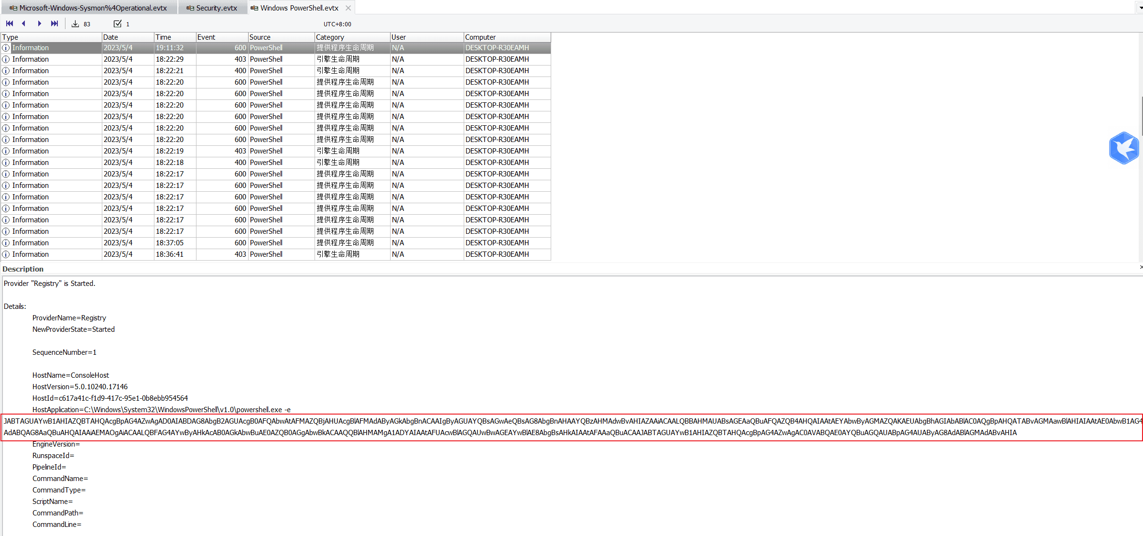Sort by the Event column header
The image size is (1143, 536).
221,37
